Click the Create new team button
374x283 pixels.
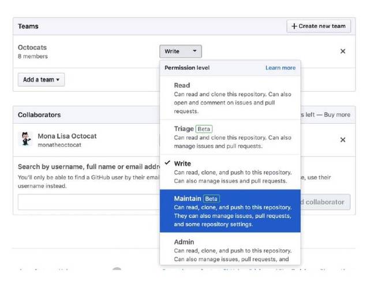319,26
